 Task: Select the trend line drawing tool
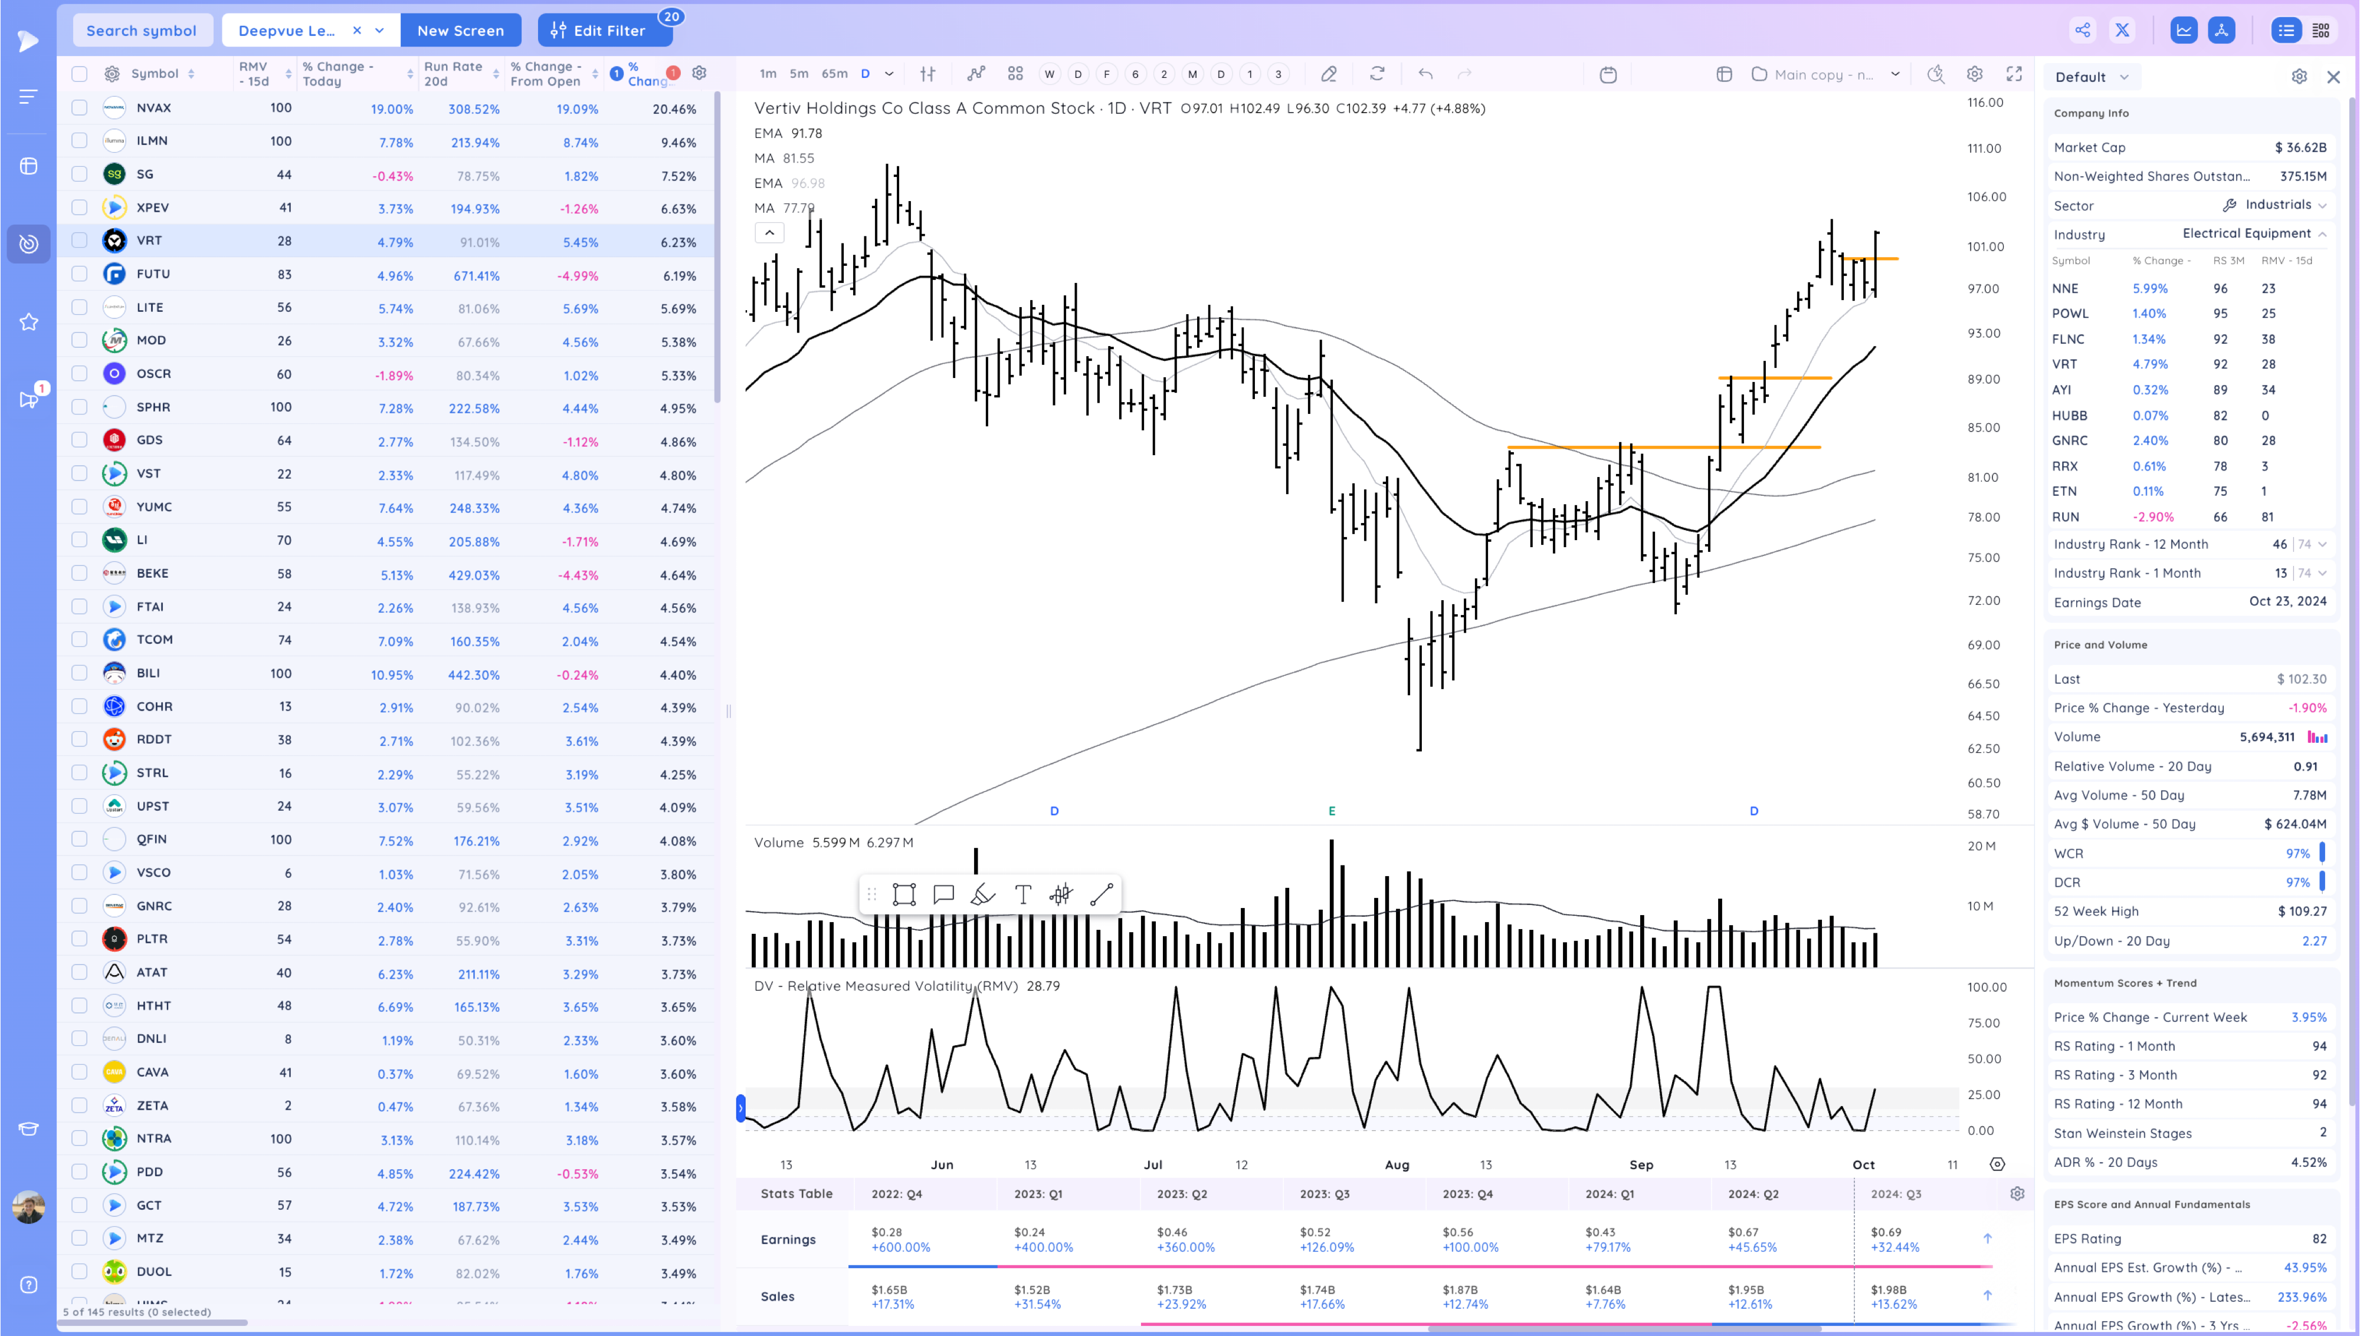1102,894
